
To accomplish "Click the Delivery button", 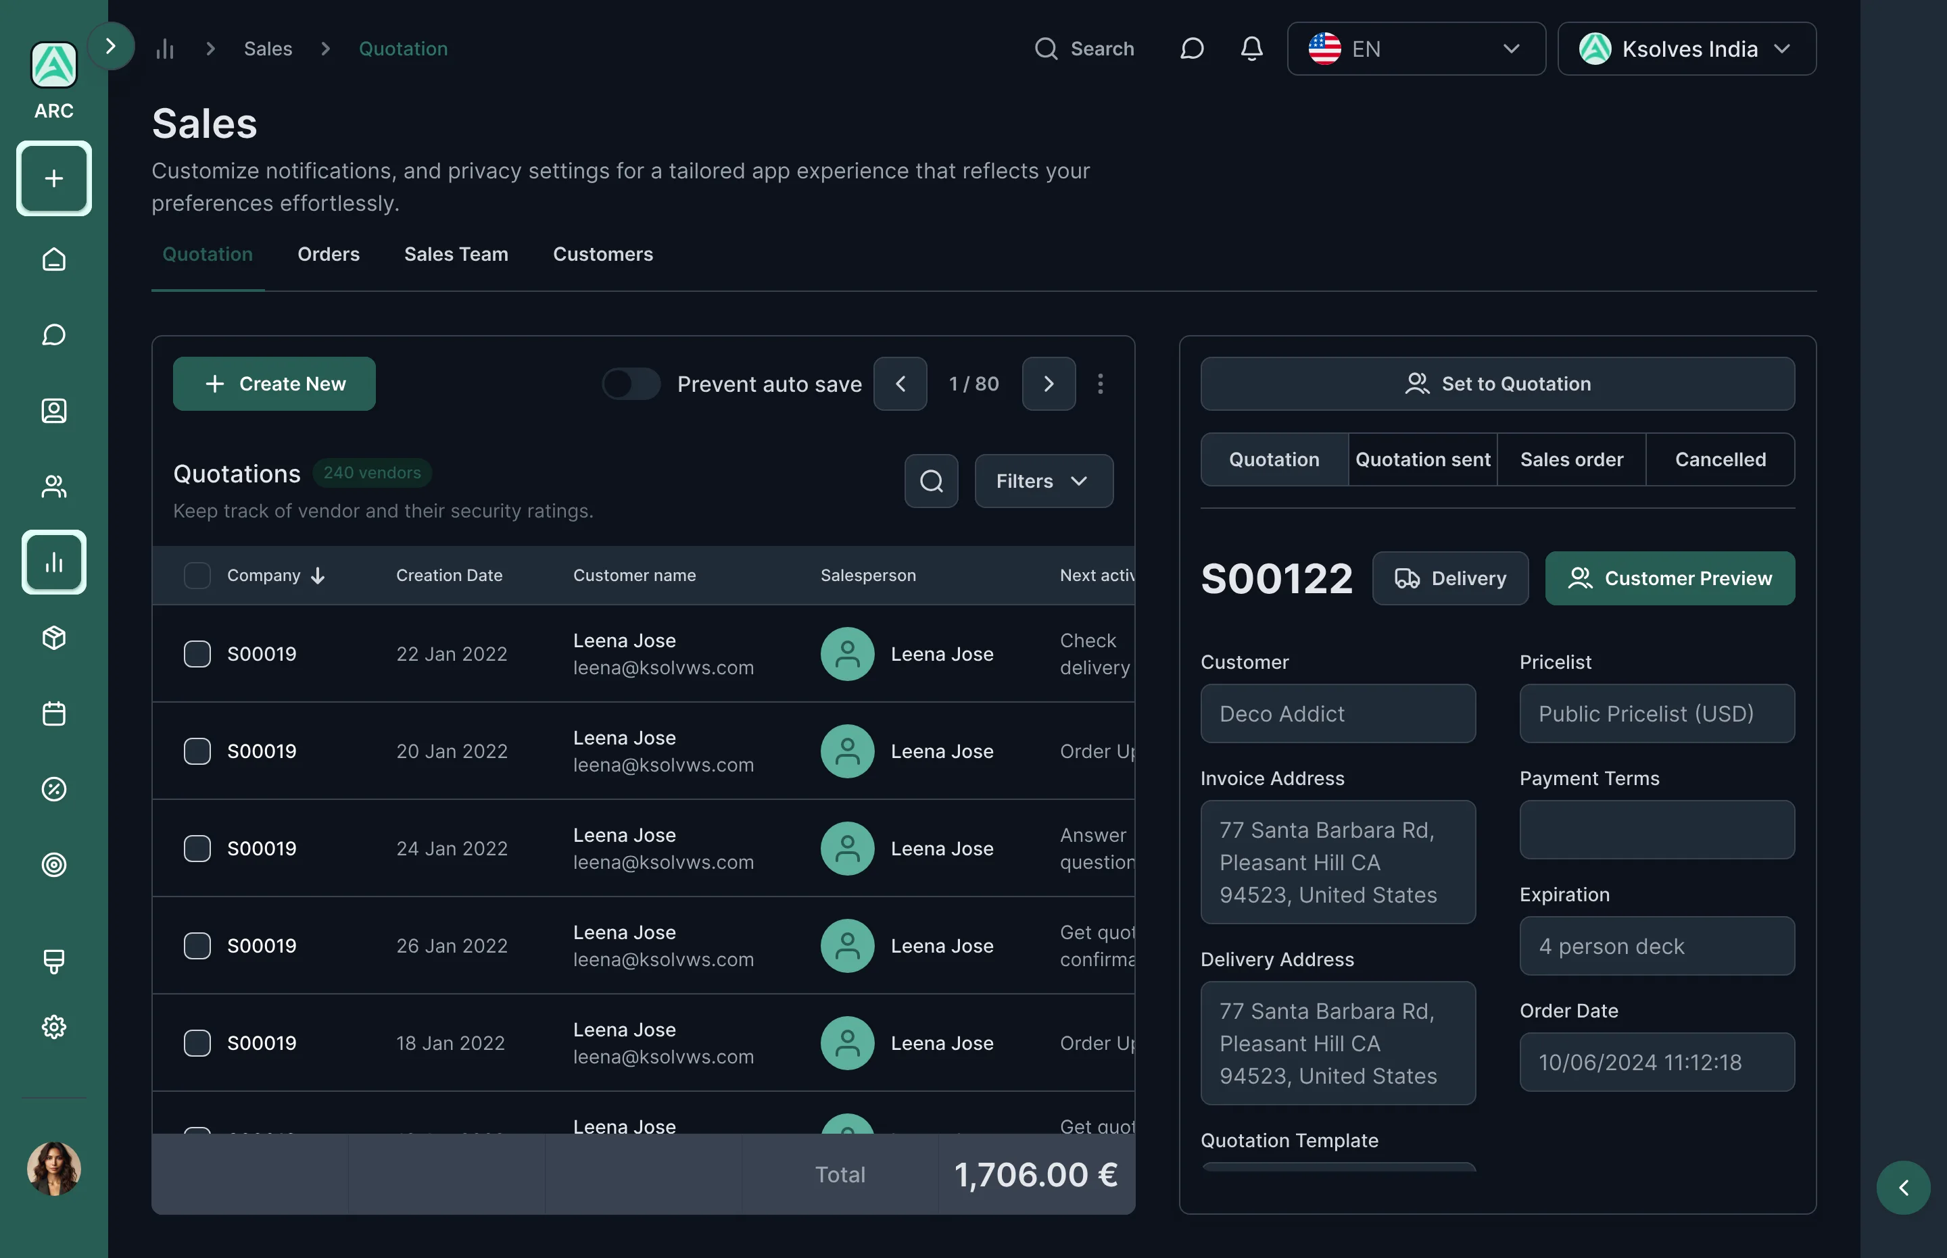I will 1450,578.
